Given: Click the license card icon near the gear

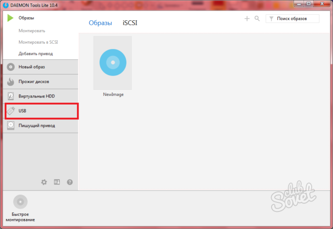Looking at the screenshot, I should tap(57, 182).
